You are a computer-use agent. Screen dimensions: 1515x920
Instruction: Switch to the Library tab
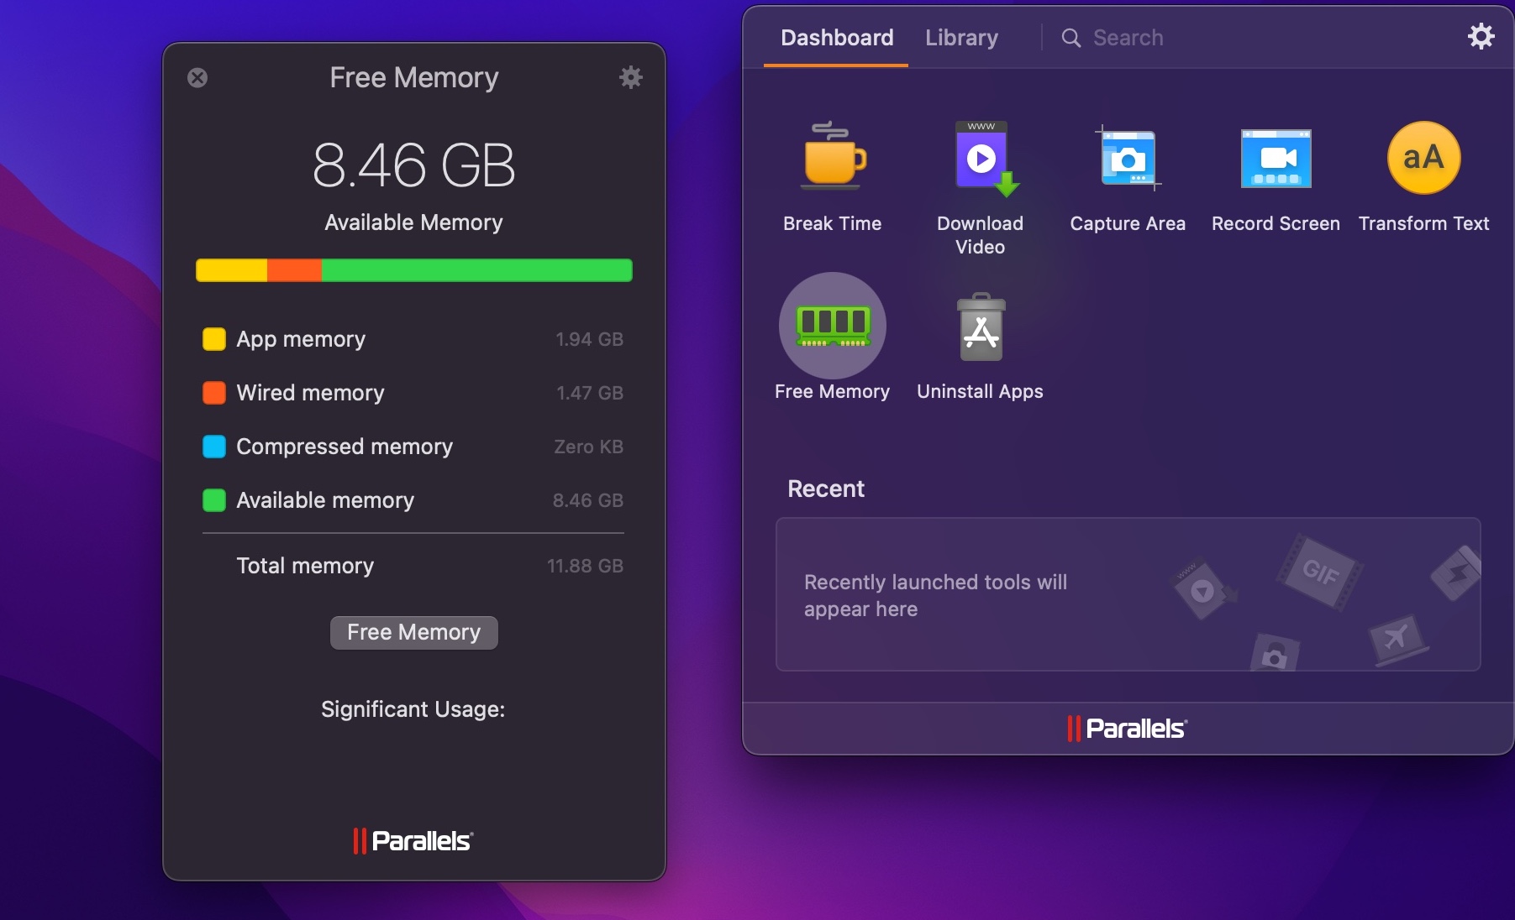click(961, 38)
